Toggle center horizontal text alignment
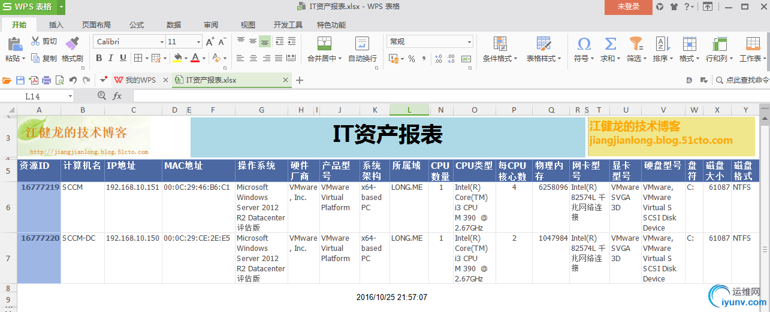 253,58
